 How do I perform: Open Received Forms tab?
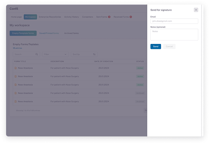(121, 17)
